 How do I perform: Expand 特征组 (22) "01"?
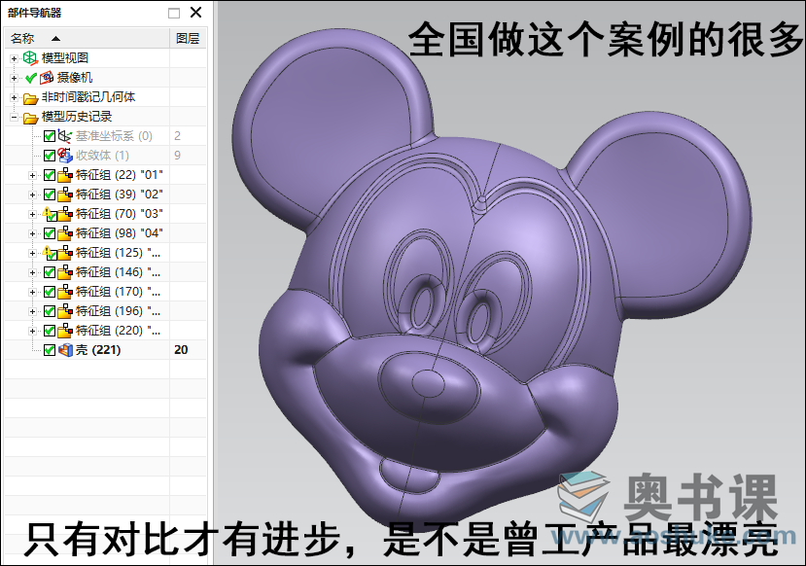click(32, 176)
